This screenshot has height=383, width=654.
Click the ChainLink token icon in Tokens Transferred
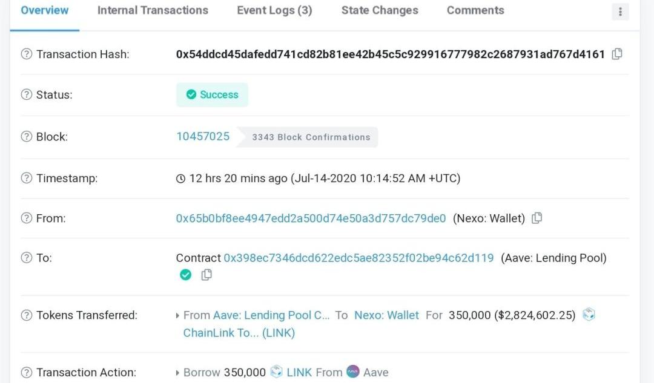[x=589, y=315]
